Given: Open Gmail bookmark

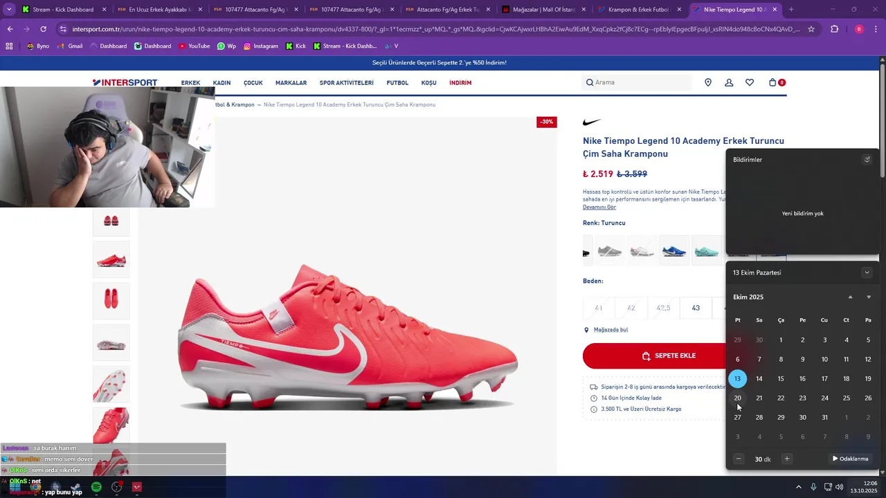Looking at the screenshot, I should pos(69,46).
